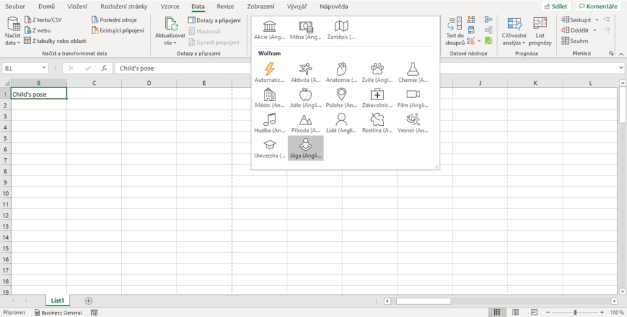Click List prognózy forecast sheet
The width and height of the screenshot is (627, 317).
(x=540, y=31)
